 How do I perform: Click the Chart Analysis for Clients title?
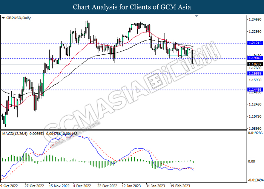pos(132,7)
